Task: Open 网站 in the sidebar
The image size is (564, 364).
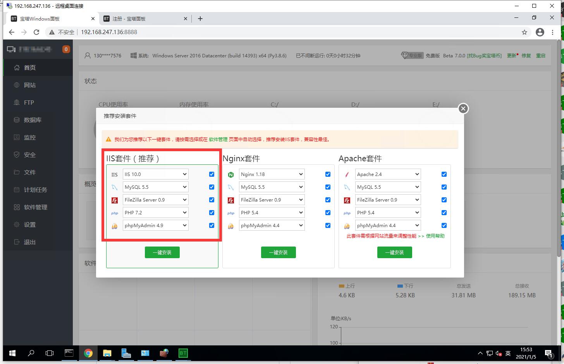Action: point(38,85)
